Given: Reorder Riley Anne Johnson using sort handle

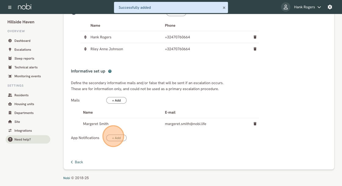Looking at the screenshot, I should point(85,49).
